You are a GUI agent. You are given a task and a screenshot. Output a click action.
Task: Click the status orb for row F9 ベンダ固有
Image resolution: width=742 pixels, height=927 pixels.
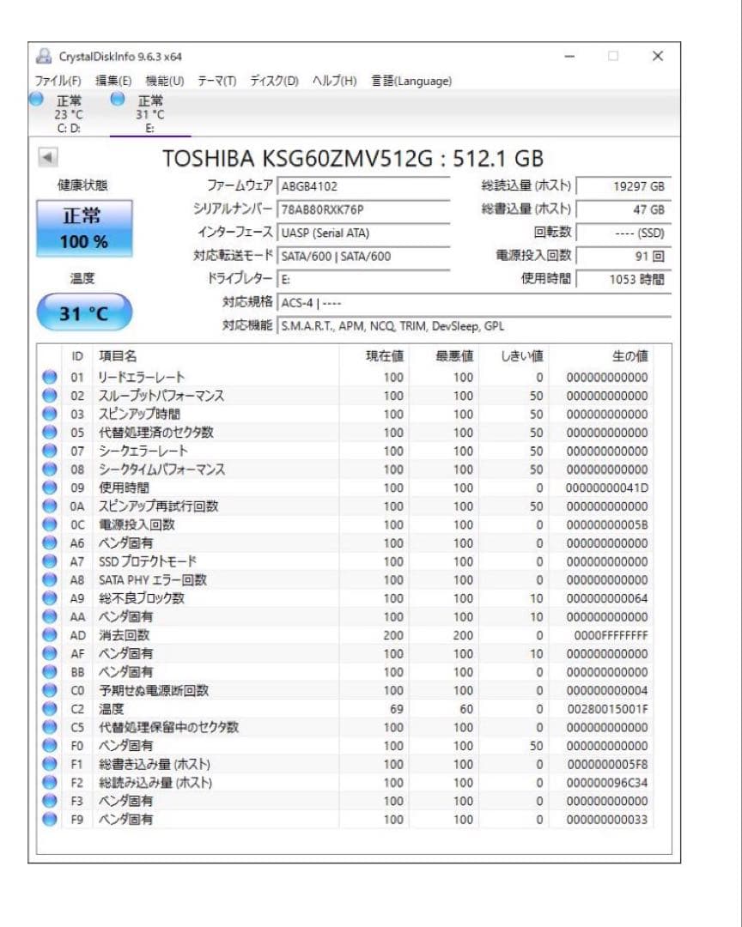click(50, 820)
